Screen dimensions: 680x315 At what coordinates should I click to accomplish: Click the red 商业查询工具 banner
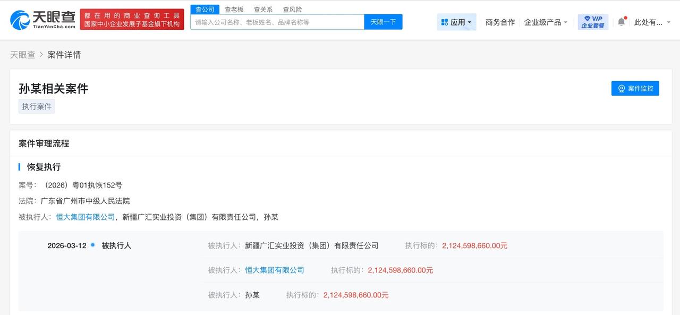[x=132, y=20]
